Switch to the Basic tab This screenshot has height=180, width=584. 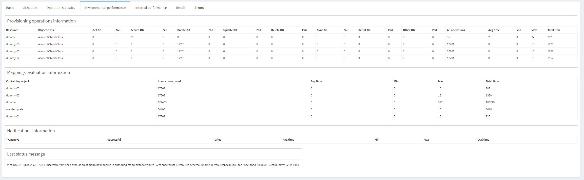(x=10, y=8)
